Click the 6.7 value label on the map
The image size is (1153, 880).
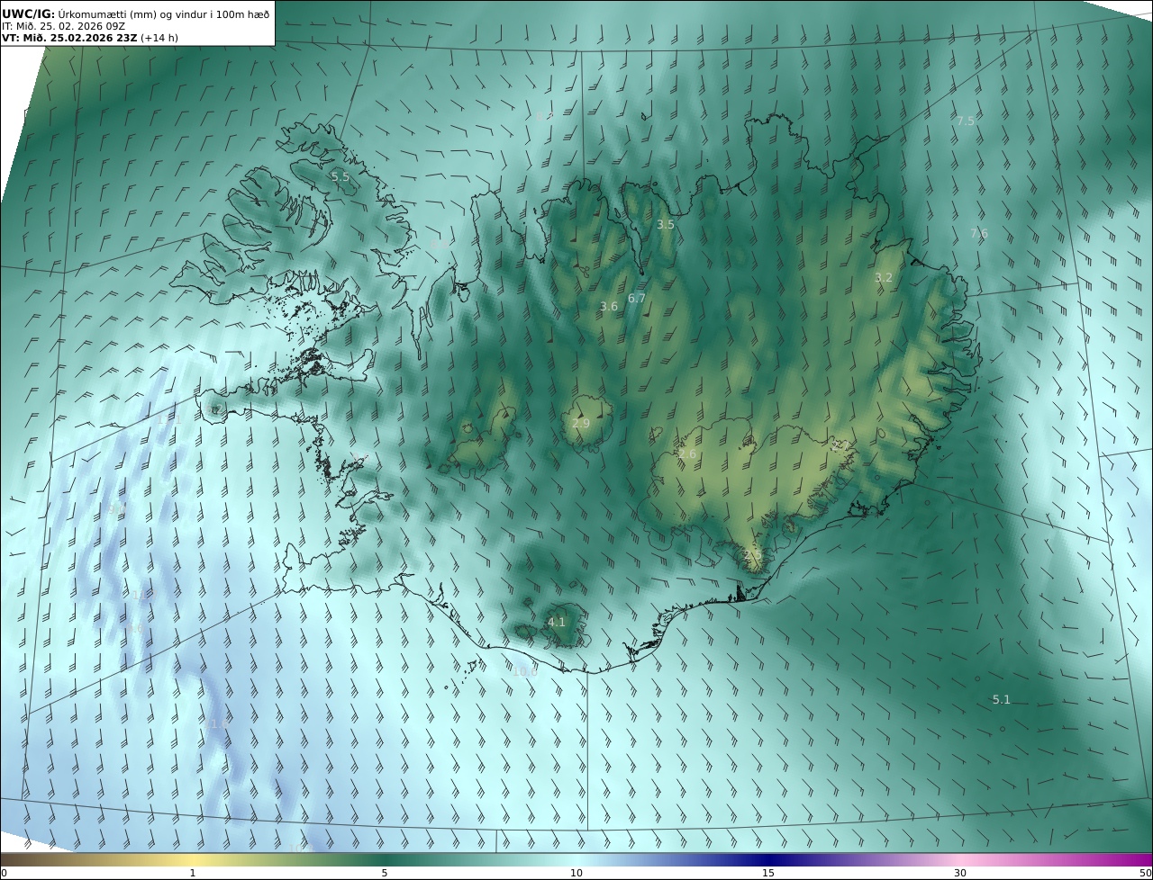point(637,298)
